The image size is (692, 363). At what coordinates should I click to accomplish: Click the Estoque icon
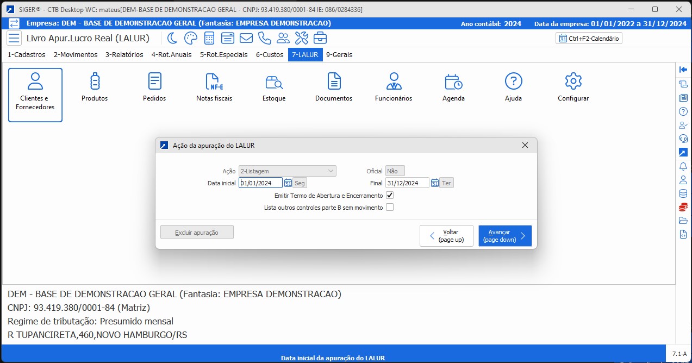273,87
